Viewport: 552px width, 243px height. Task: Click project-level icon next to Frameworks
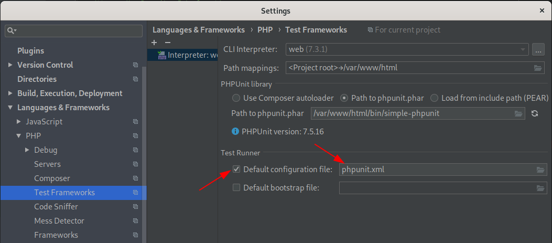click(135, 235)
